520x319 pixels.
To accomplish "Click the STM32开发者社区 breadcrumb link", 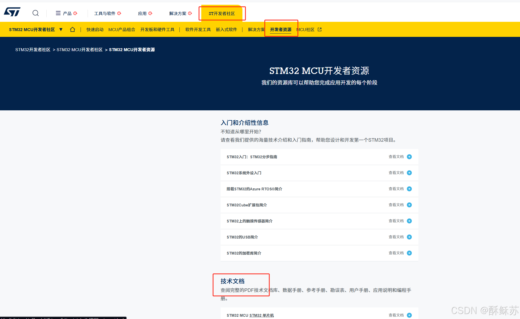I will [33, 50].
